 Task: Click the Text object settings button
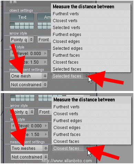tap(22, 17)
